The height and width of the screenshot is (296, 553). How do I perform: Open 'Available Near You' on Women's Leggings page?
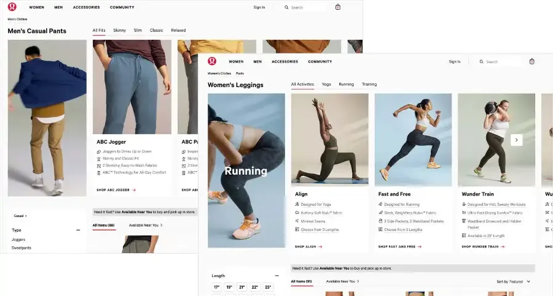pos(342,281)
